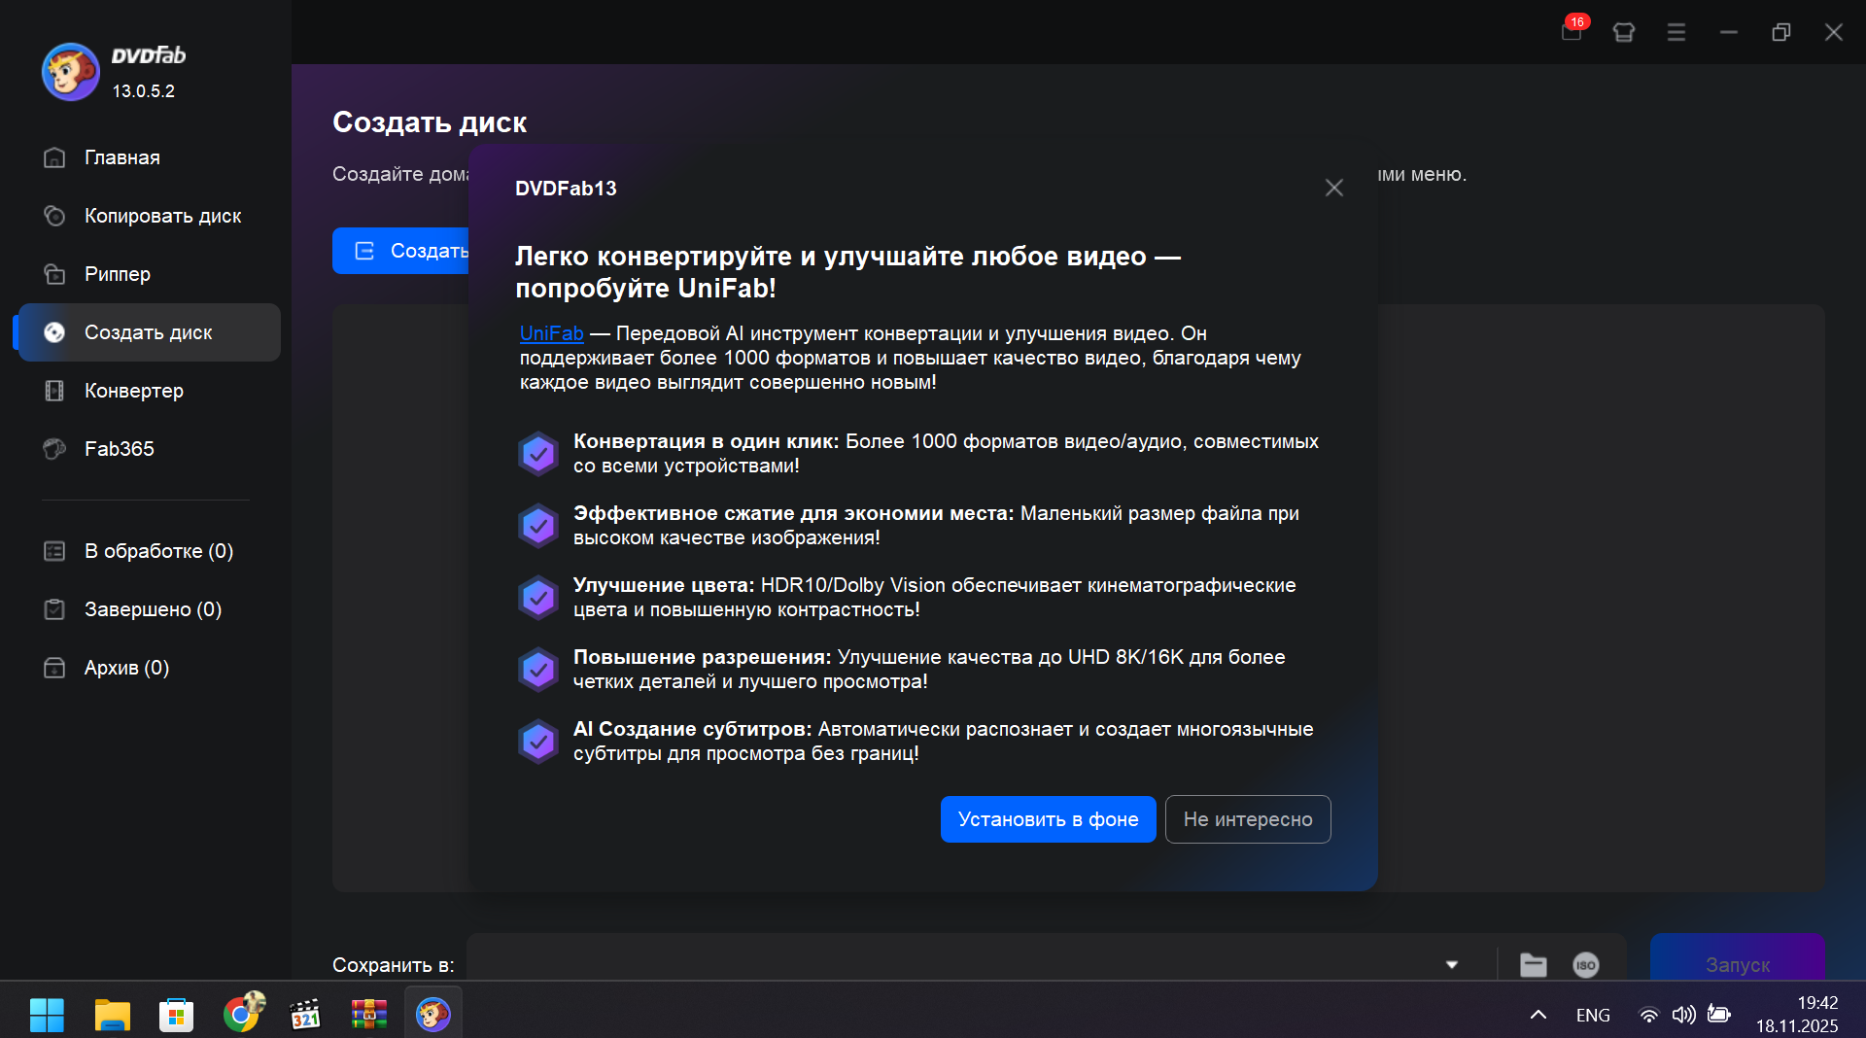Show hidden system tray icons

point(1538,1015)
